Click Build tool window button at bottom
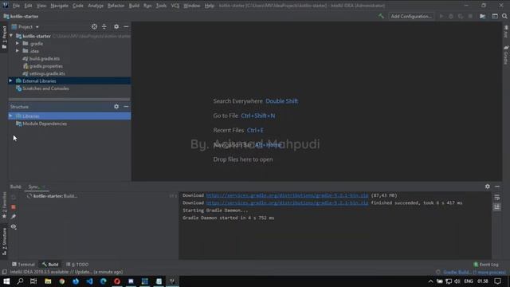Screen dimensions: 510x287 (50, 265)
